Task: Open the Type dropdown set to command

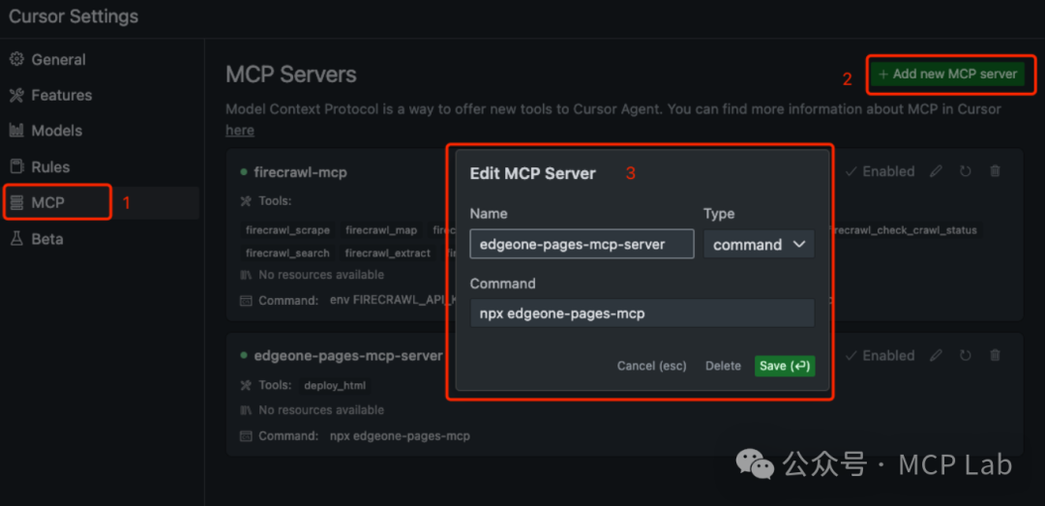Action: pos(760,244)
